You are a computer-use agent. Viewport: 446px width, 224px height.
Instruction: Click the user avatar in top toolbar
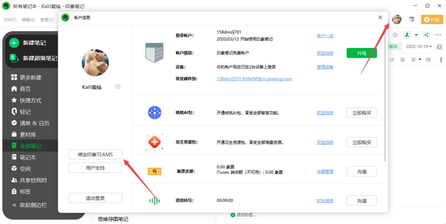(x=397, y=19)
